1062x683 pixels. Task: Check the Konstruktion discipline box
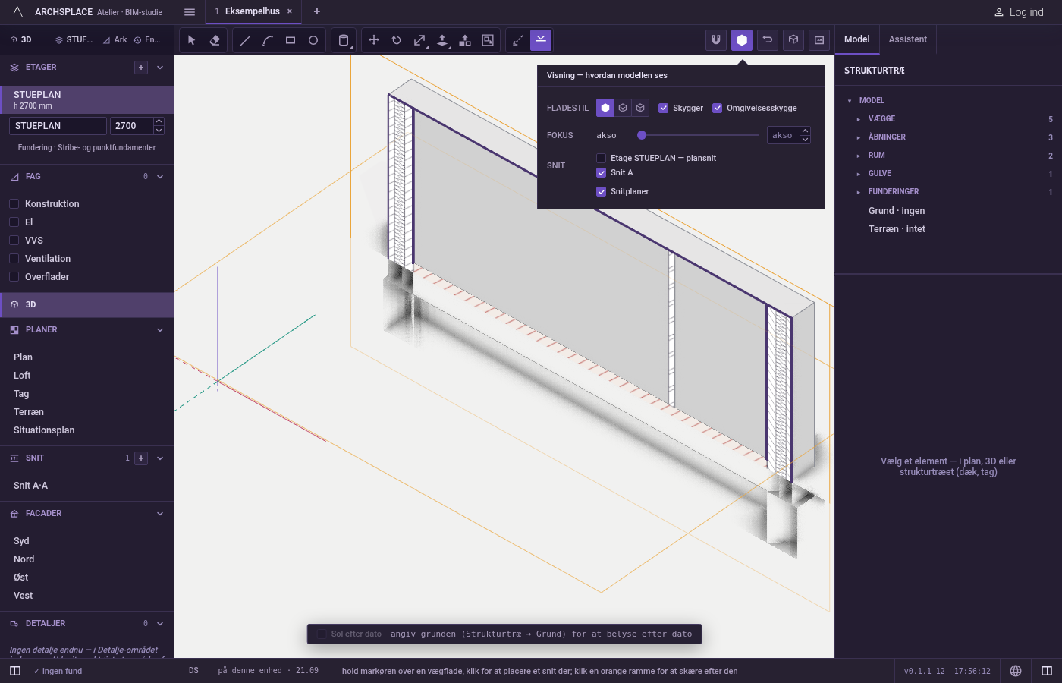(14, 204)
